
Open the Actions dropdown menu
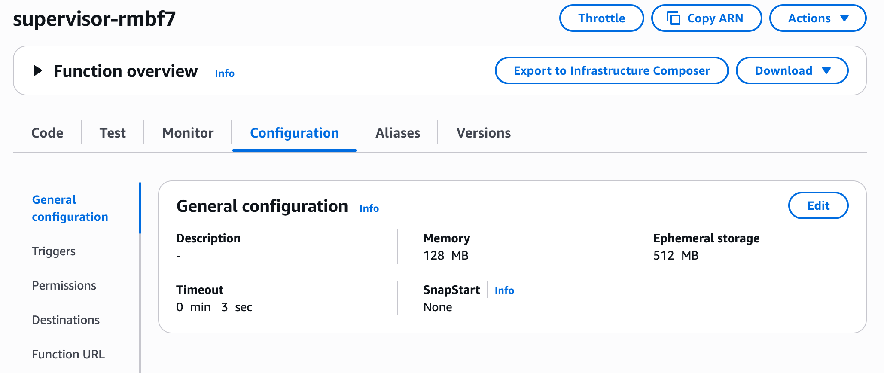817,18
